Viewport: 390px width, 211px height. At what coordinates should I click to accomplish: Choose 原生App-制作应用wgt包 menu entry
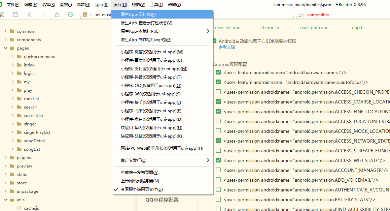click(162, 40)
